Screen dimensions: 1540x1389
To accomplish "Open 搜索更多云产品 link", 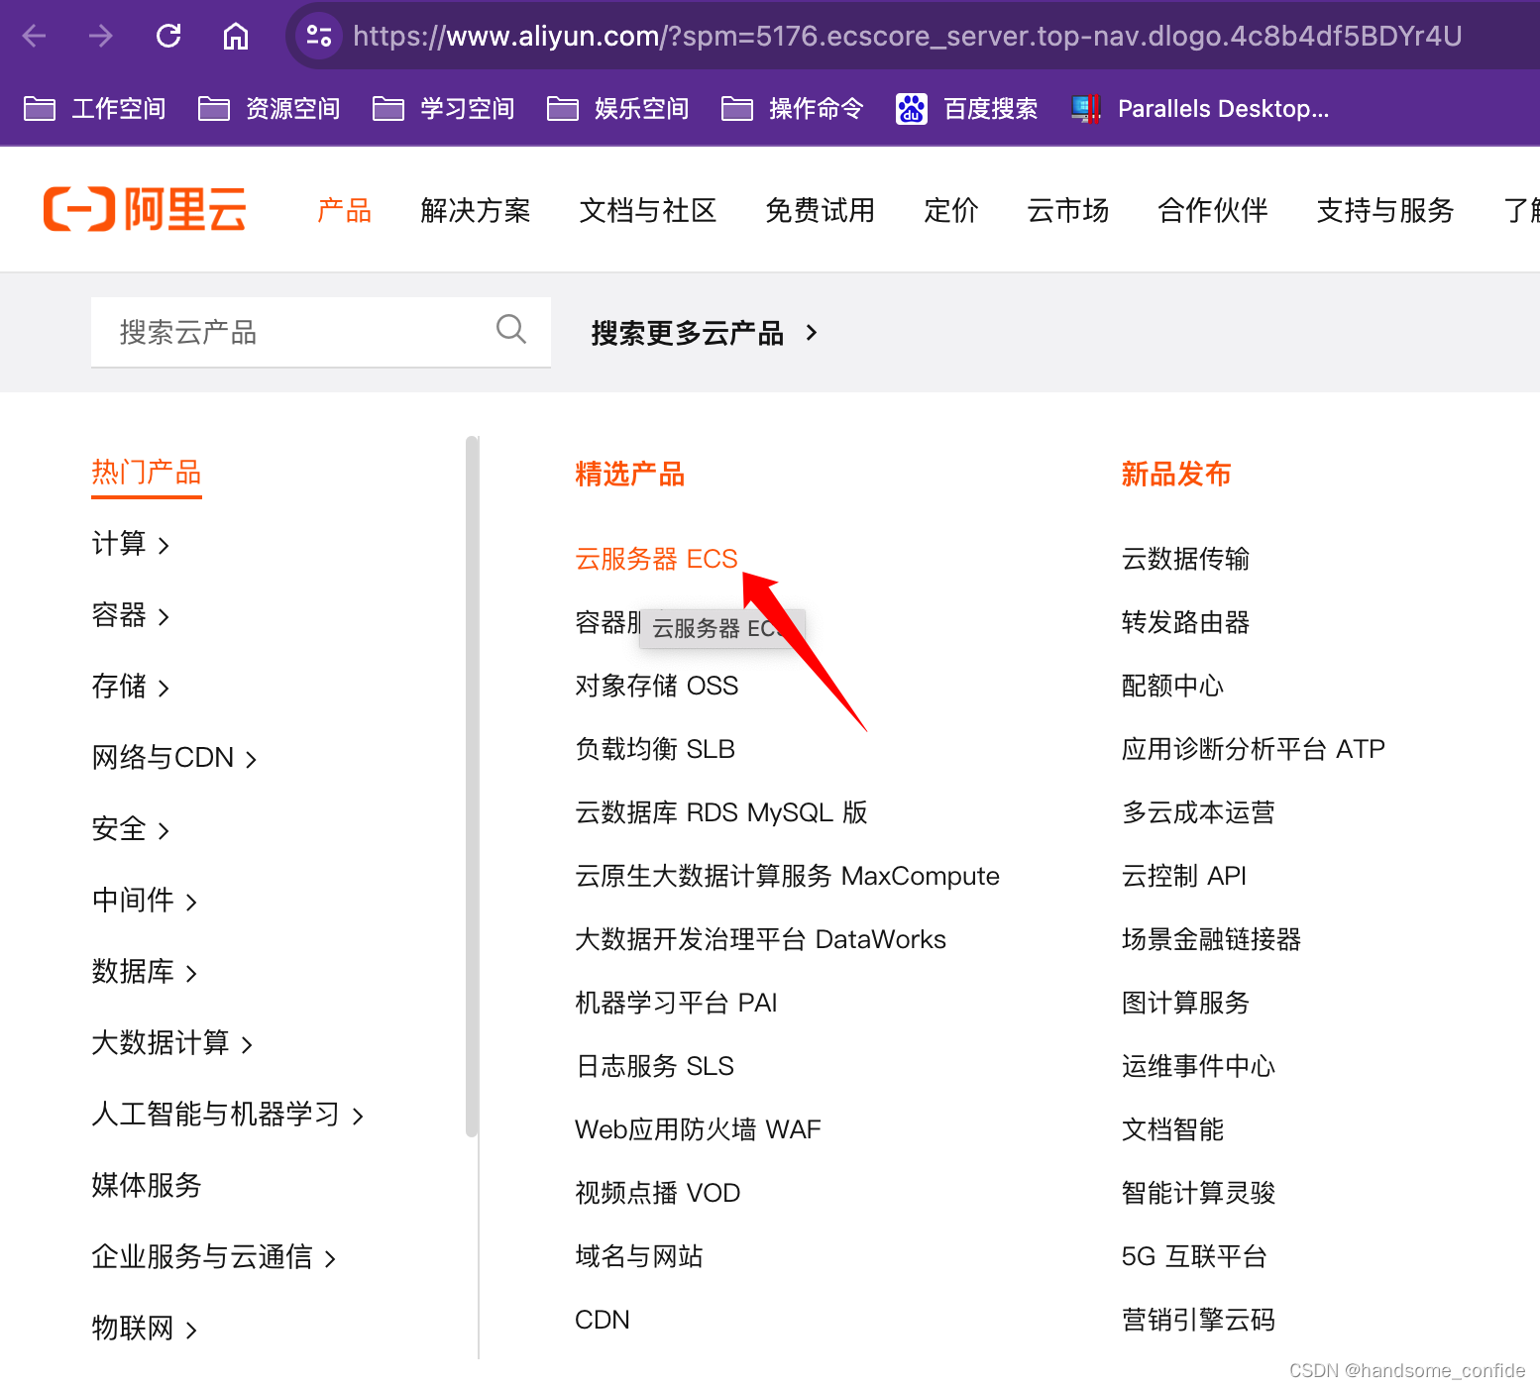I will pos(705,333).
